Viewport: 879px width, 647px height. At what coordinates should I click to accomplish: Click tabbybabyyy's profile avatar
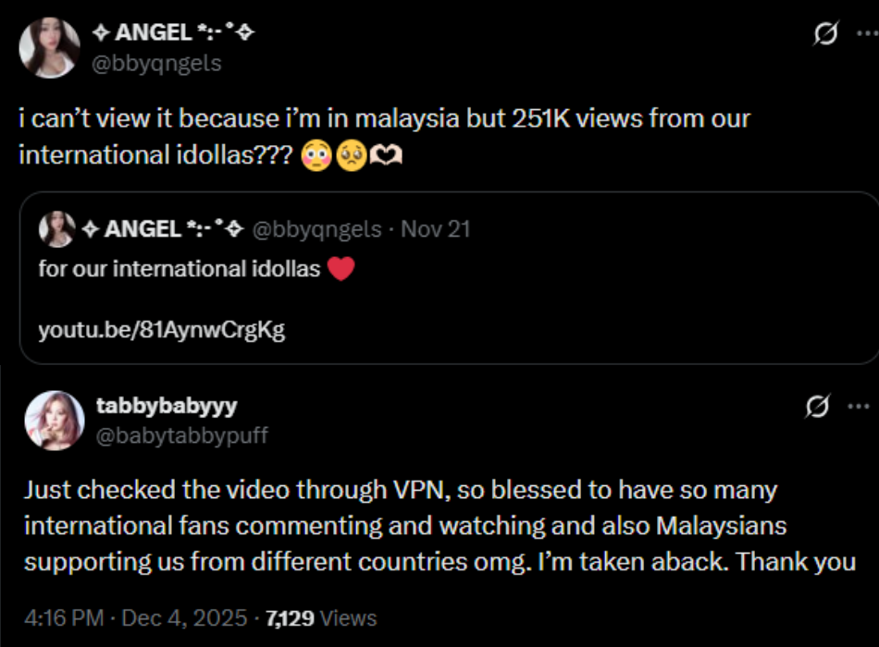55,421
